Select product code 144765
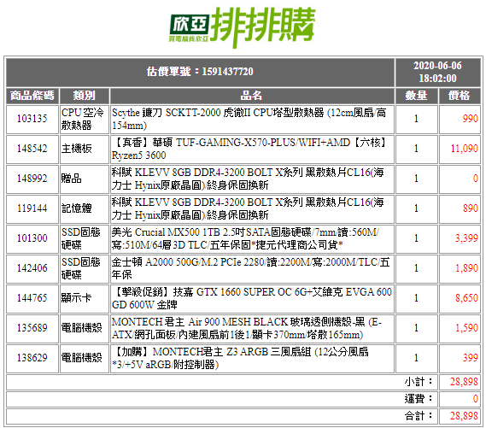486x428 pixels. (x=32, y=298)
